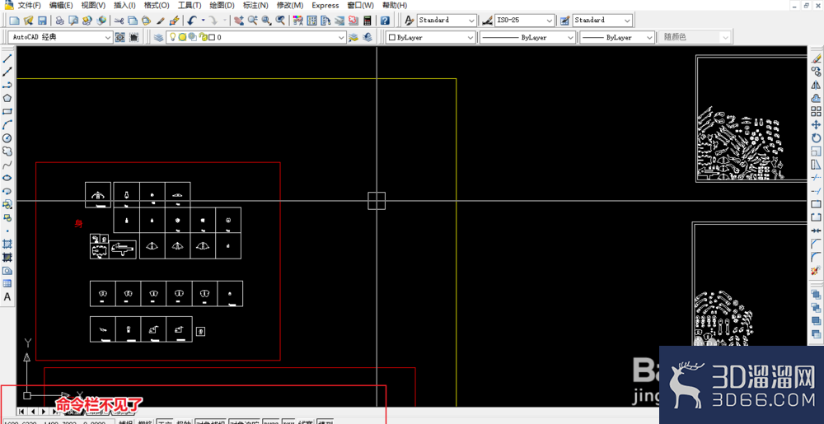Click the Undo arrow

pyautogui.click(x=192, y=21)
